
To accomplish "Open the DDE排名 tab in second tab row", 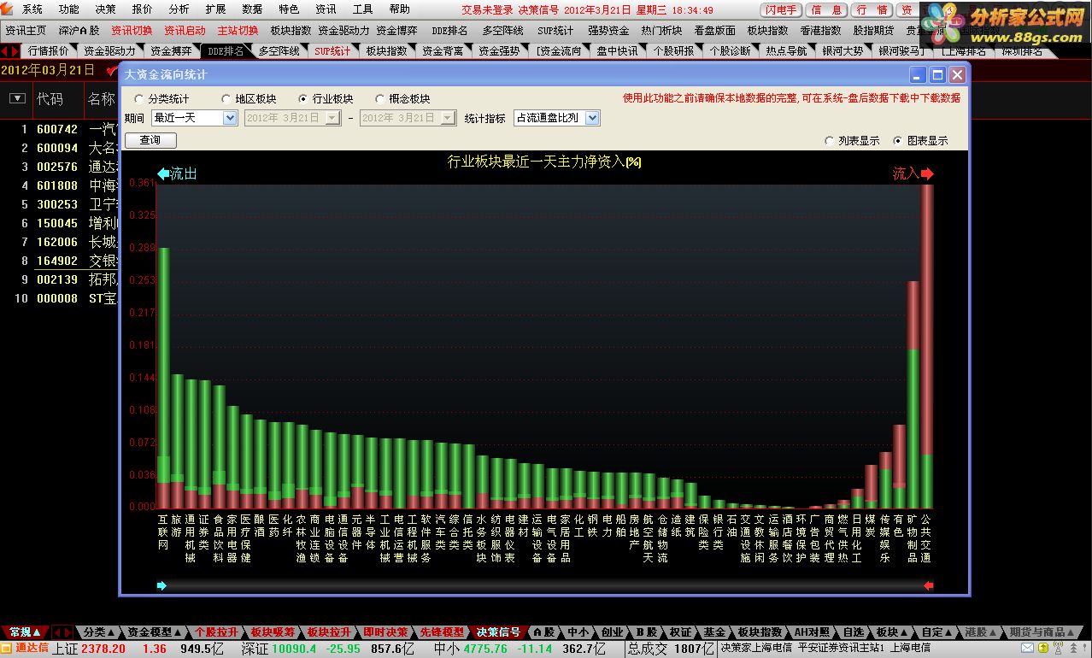I will click(226, 51).
